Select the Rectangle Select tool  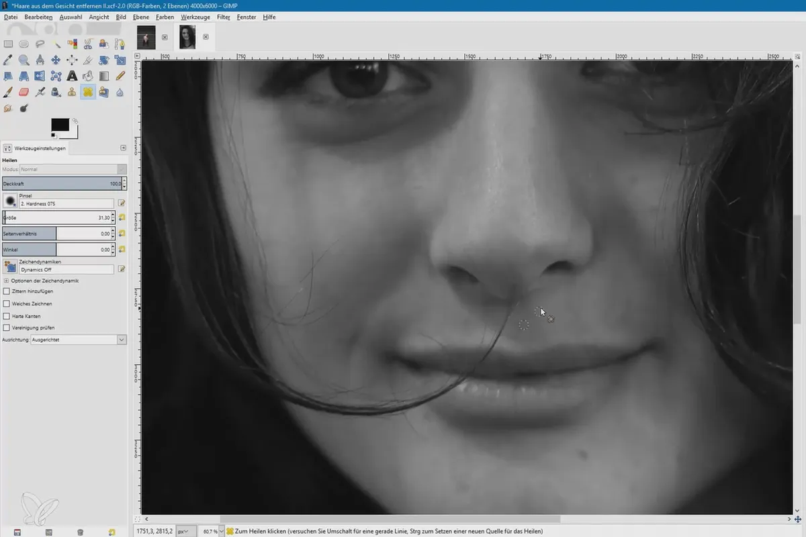(8, 44)
